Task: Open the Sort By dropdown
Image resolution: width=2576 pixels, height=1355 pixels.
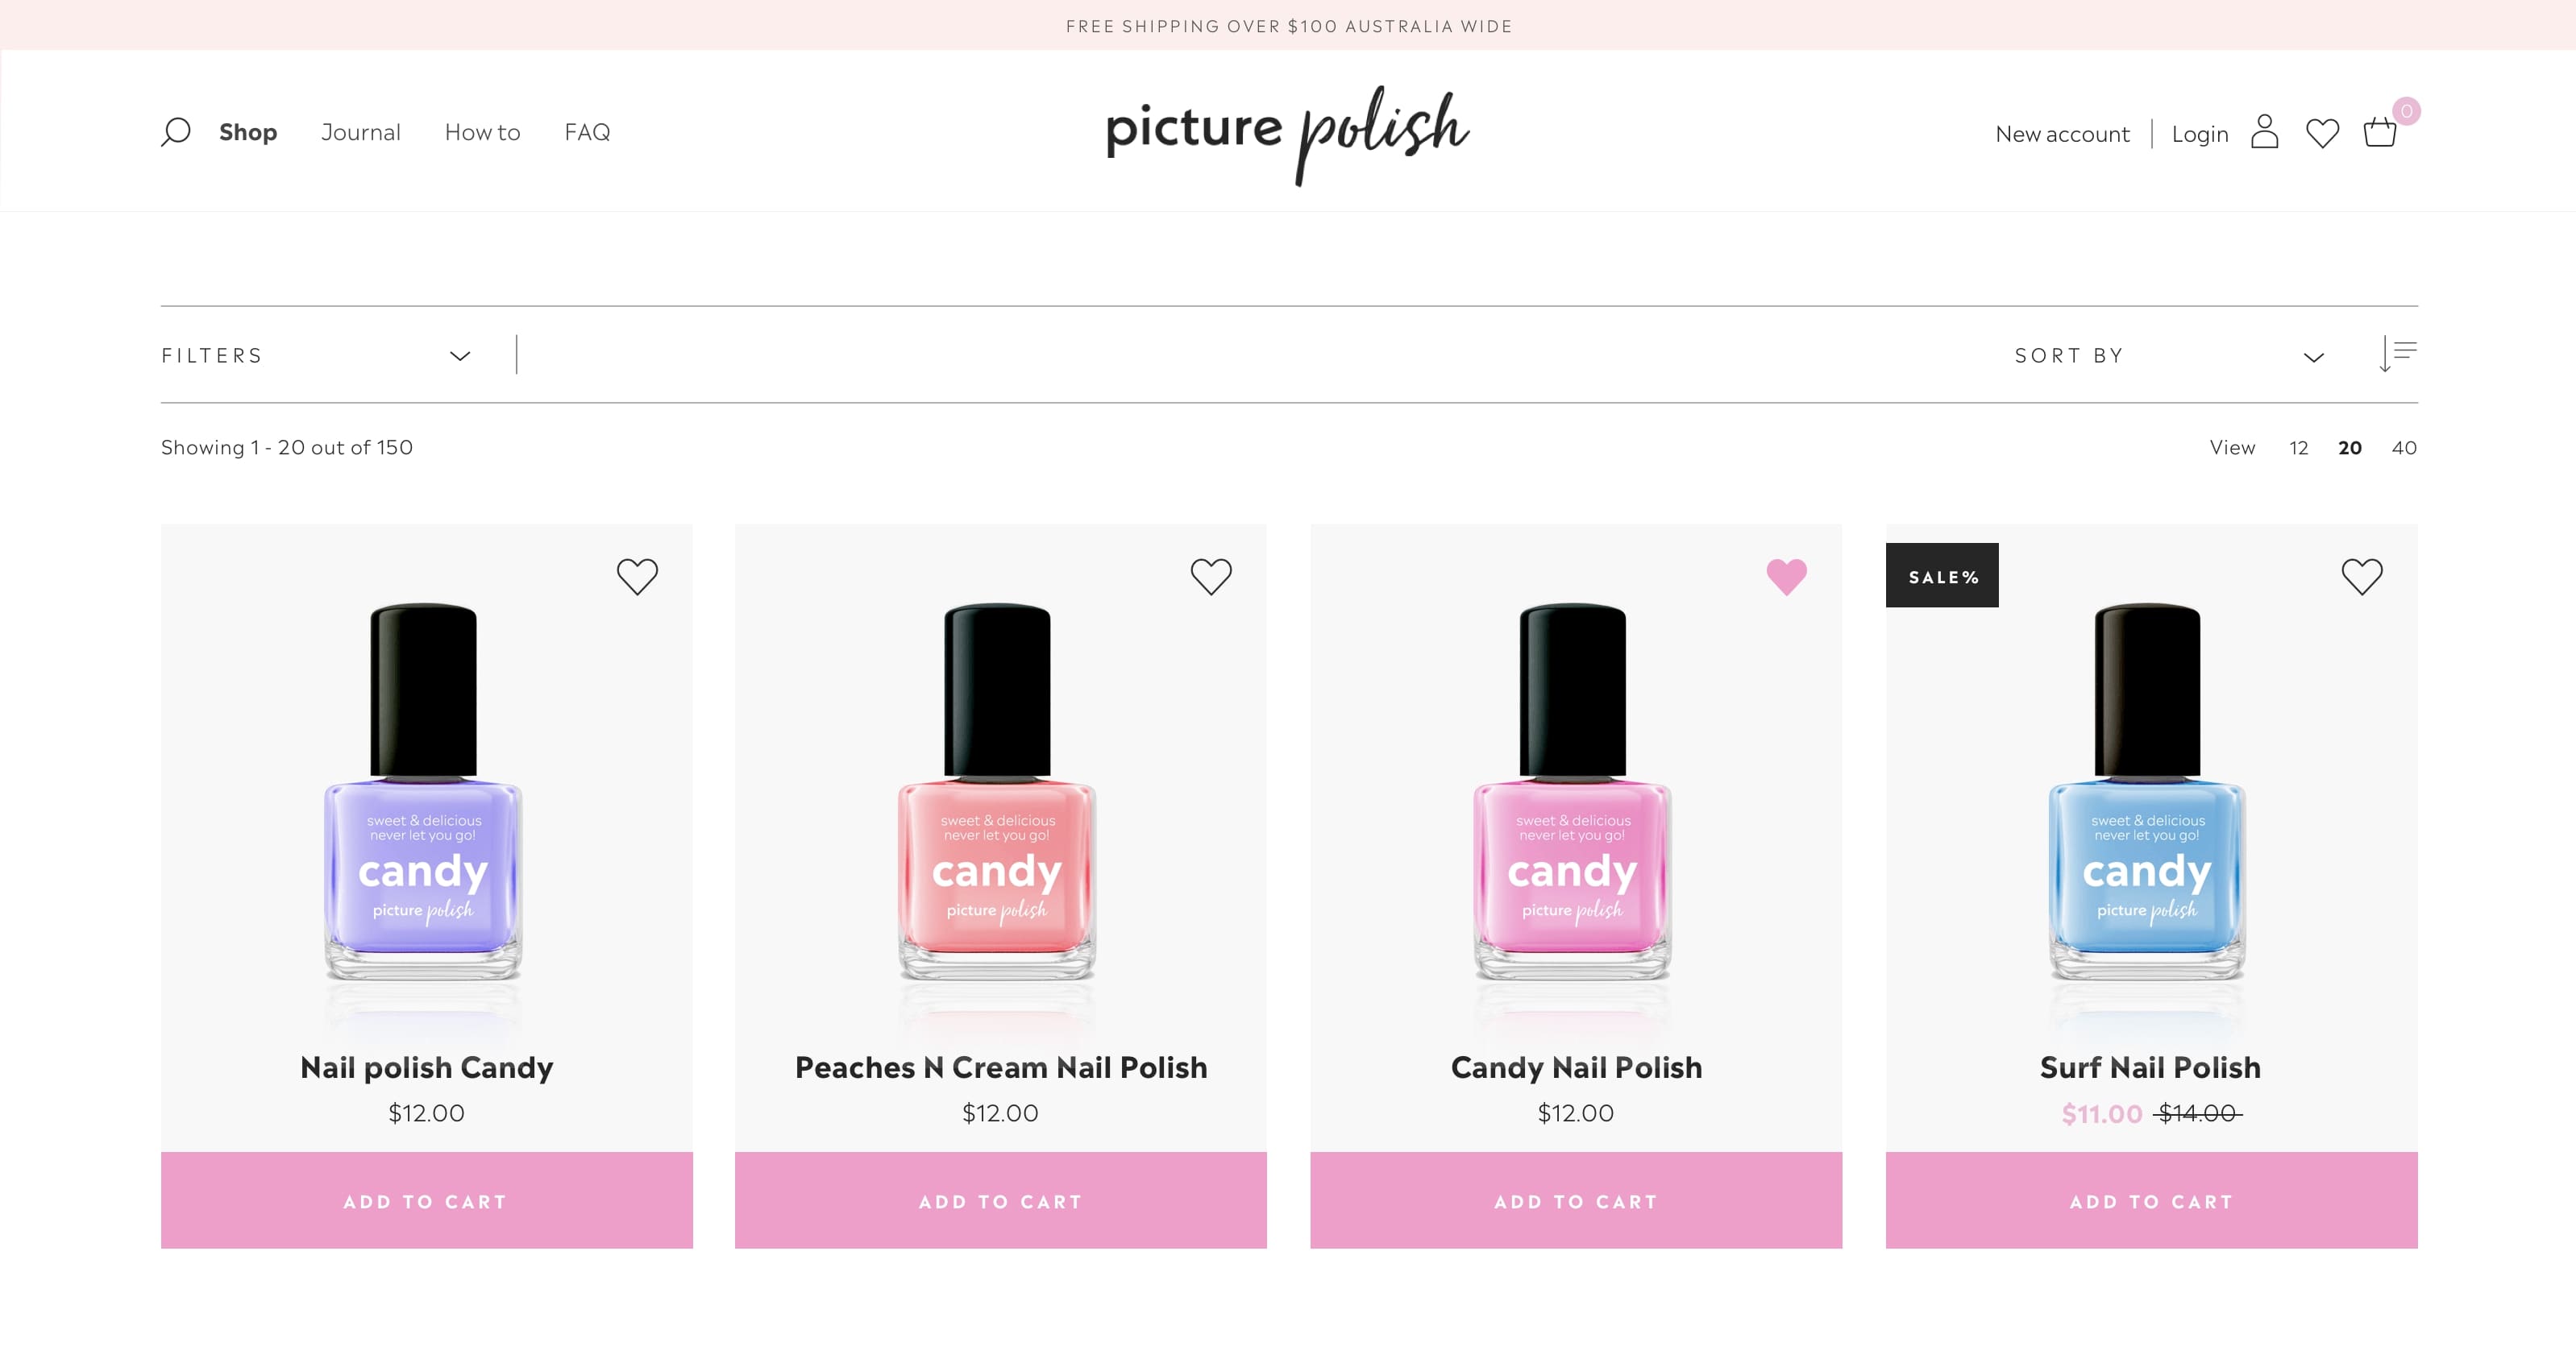Action: 2168,356
